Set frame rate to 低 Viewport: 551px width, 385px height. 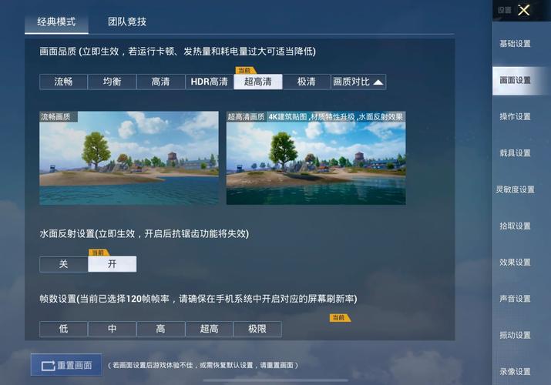click(63, 330)
